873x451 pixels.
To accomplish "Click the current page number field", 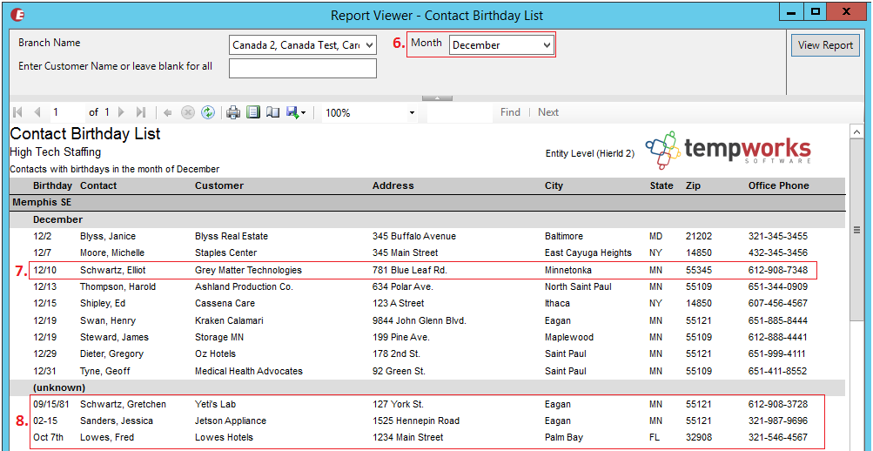I will pos(67,112).
